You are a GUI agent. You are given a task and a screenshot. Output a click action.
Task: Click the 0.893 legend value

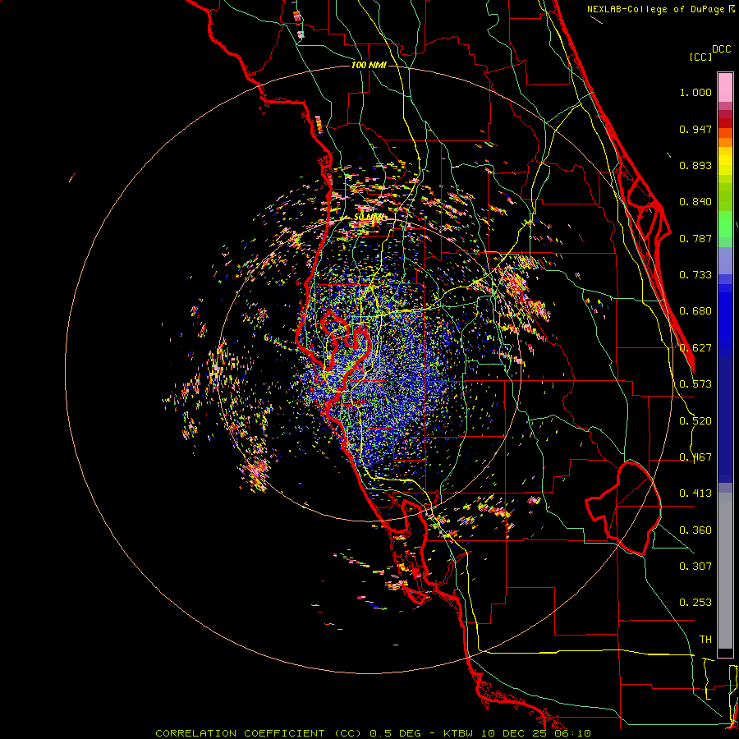coord(695,165)
